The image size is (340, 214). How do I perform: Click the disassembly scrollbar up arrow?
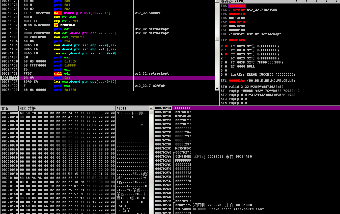coord(217,1)
